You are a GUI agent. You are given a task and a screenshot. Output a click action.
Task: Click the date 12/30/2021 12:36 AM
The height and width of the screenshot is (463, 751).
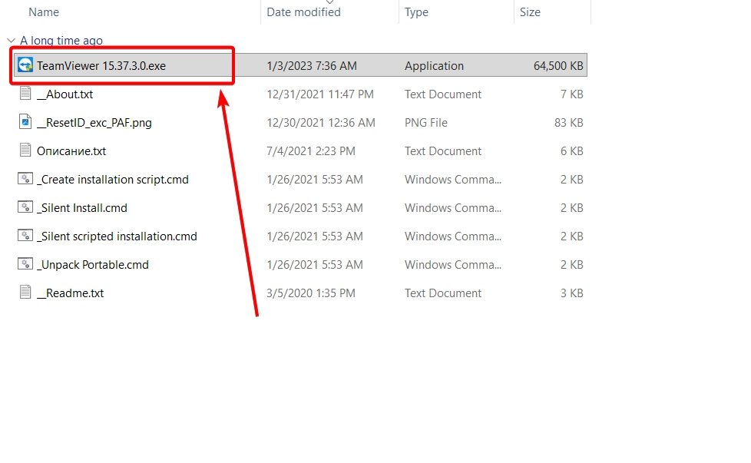click(321, 123)
